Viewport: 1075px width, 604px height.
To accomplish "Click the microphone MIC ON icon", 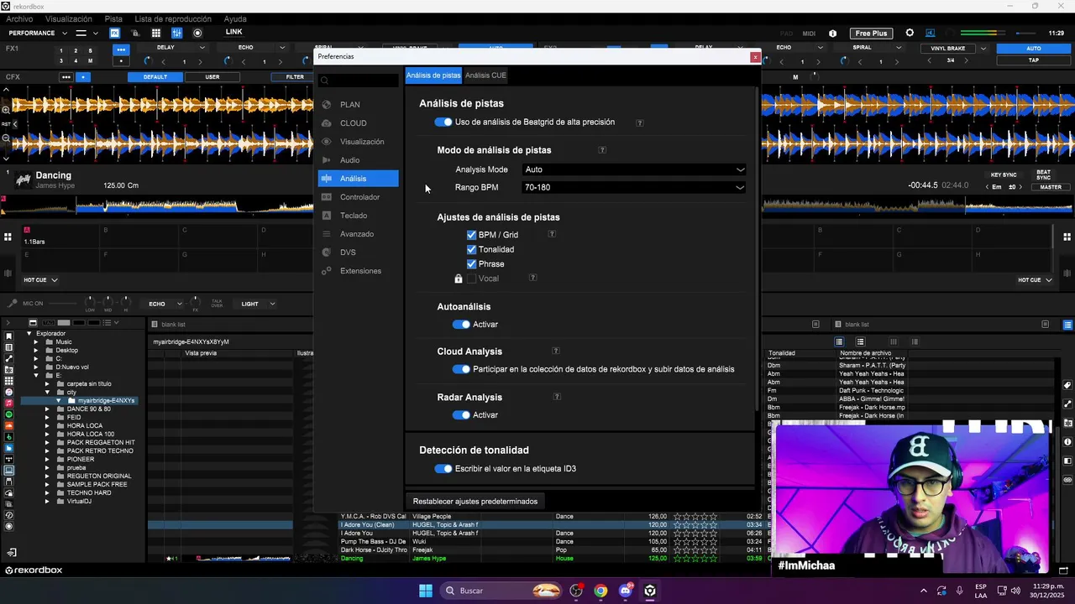I will point(13,304).
